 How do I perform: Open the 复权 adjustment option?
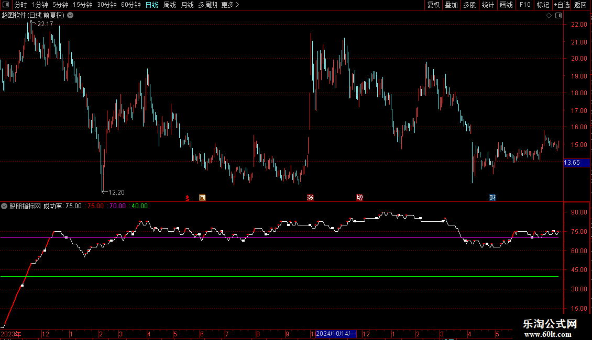click(433, 5)
